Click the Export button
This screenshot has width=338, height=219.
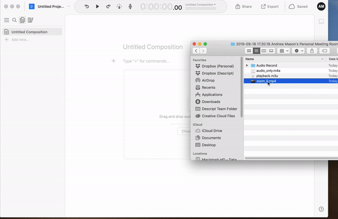[270, 6]
